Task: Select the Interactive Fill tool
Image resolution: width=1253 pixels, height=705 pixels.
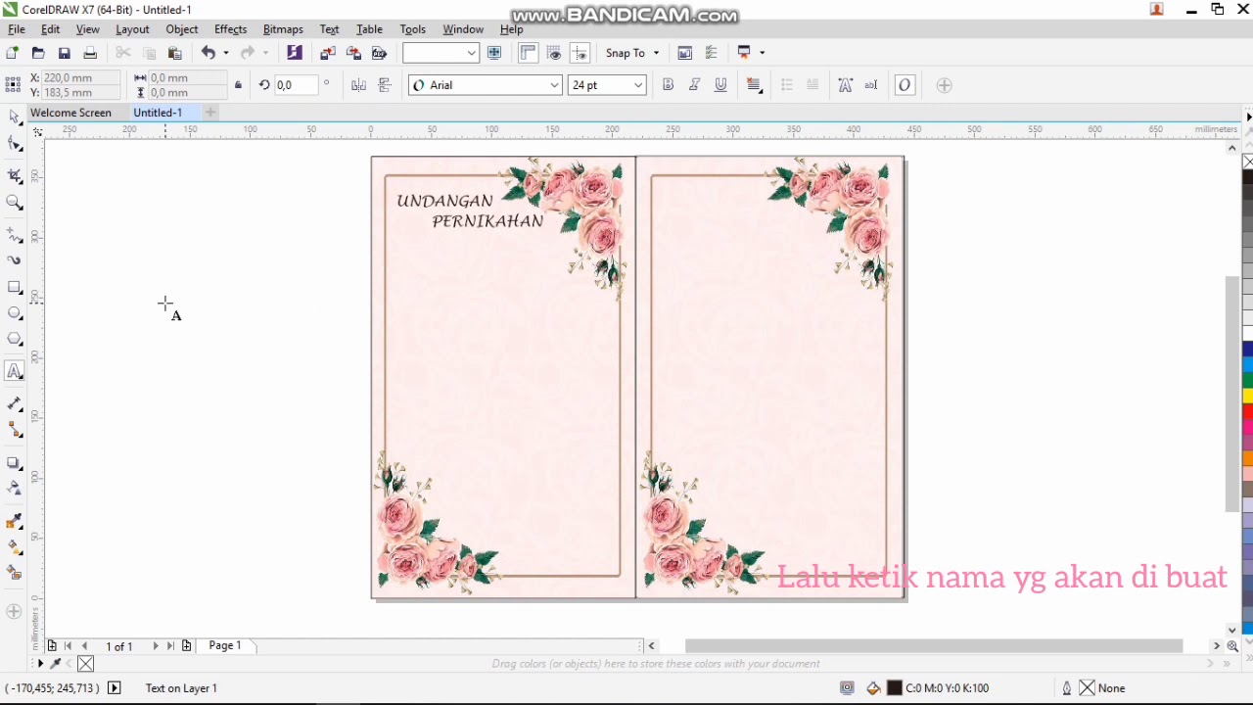Action: click(14, 547)
